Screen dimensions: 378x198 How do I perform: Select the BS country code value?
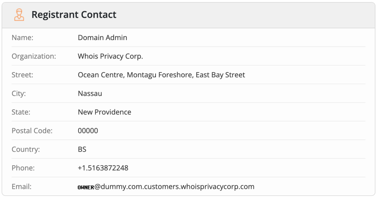82,149
